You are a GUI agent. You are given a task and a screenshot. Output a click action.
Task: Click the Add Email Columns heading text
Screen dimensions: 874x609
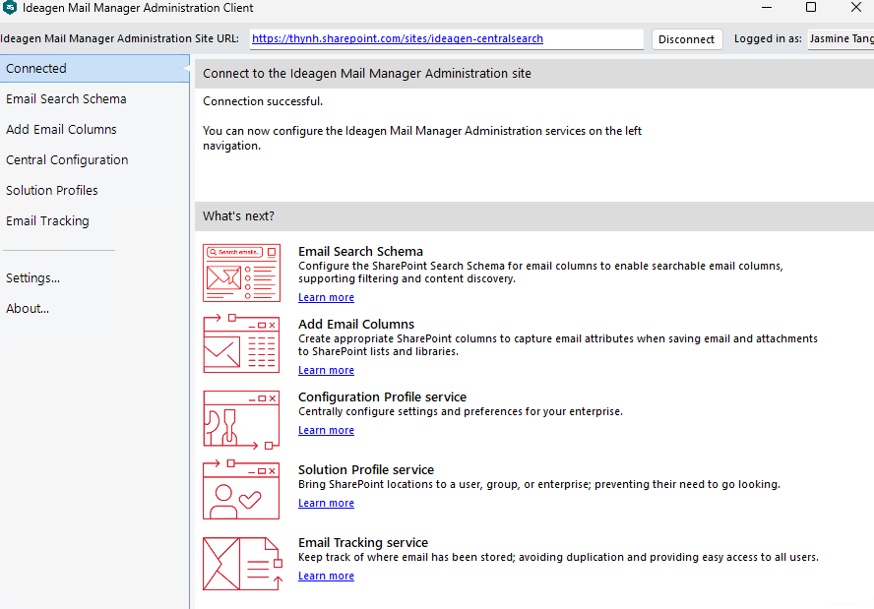coord(356,325)
